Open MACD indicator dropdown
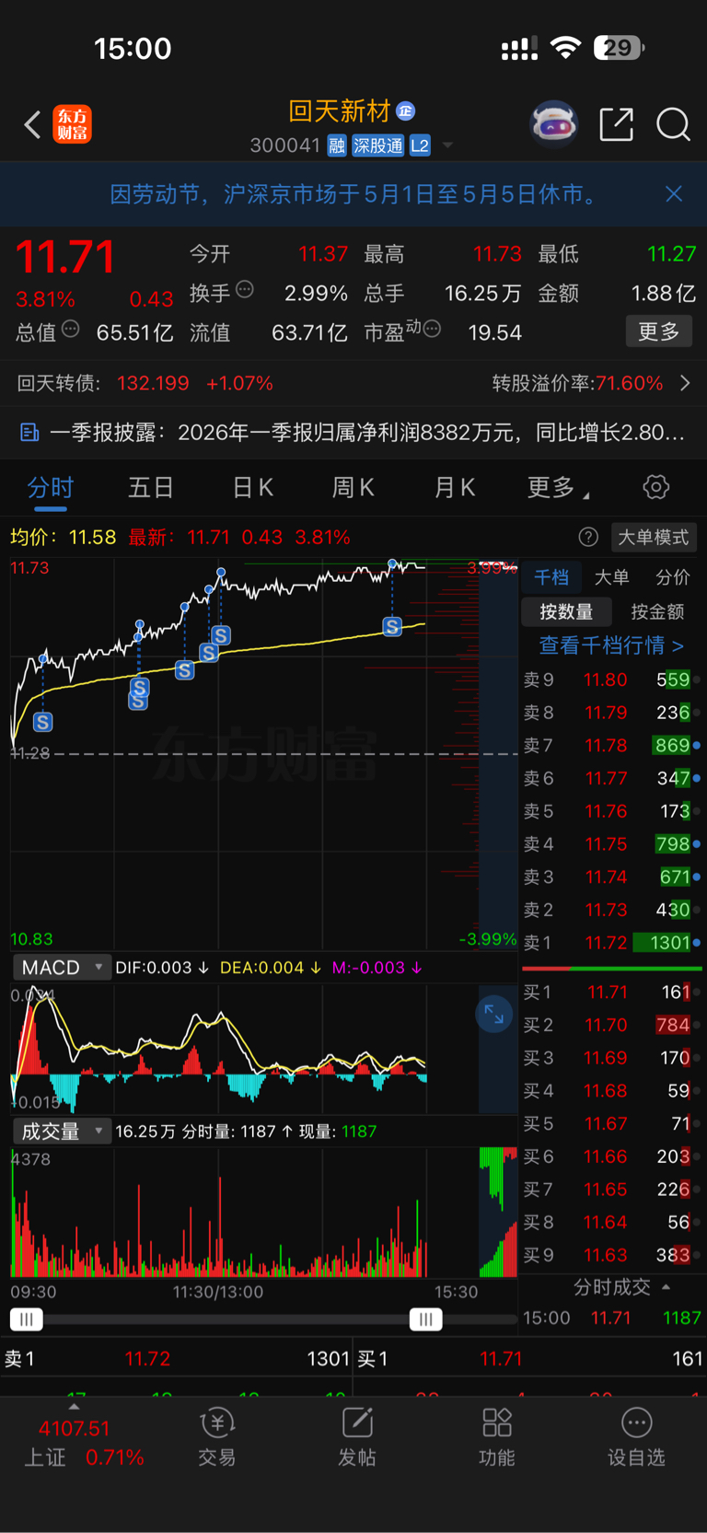 pos(62,968)
